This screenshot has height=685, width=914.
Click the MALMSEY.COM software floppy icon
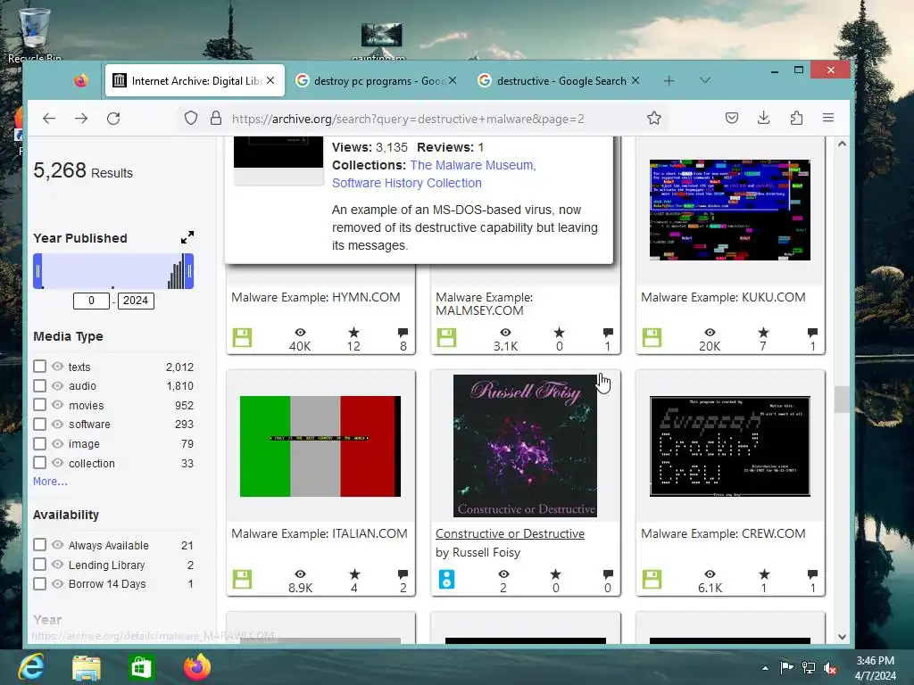(x=446, y=338)
